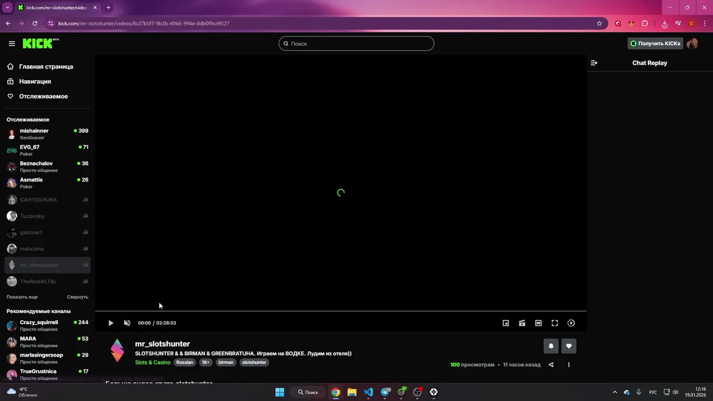Screen dimensions: 713x401
Task: Open recommended channel Crazy_squirrell
Action: tap(47, 325)
